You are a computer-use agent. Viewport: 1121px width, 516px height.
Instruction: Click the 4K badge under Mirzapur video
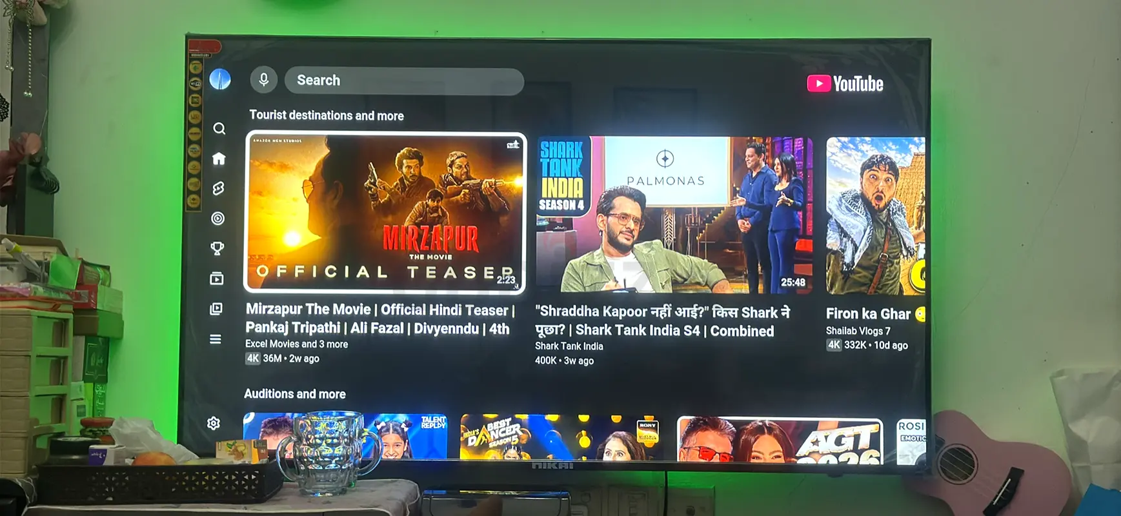point(253,359)
